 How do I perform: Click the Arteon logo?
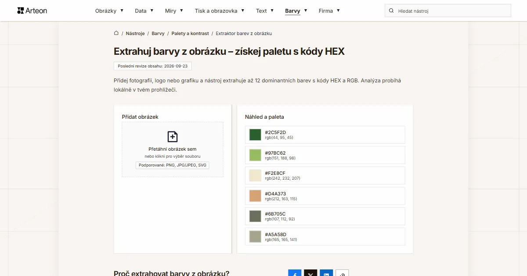[32, 11]
